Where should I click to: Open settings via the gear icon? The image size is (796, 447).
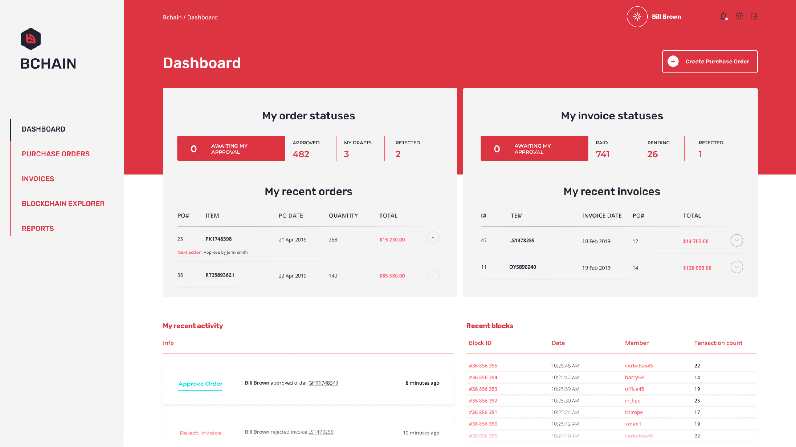[739, 16]
